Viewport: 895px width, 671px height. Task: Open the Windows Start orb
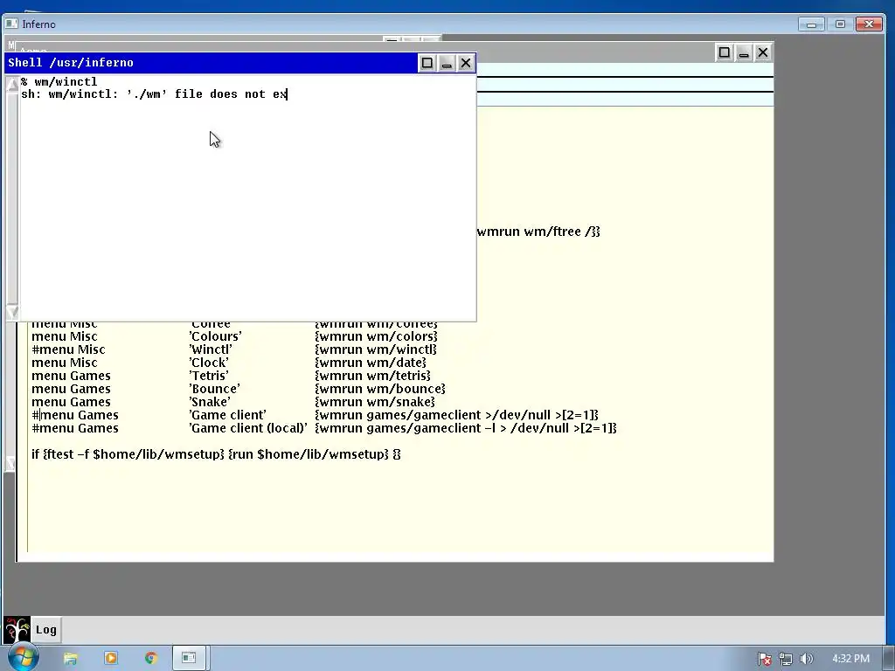click(24, 658)
